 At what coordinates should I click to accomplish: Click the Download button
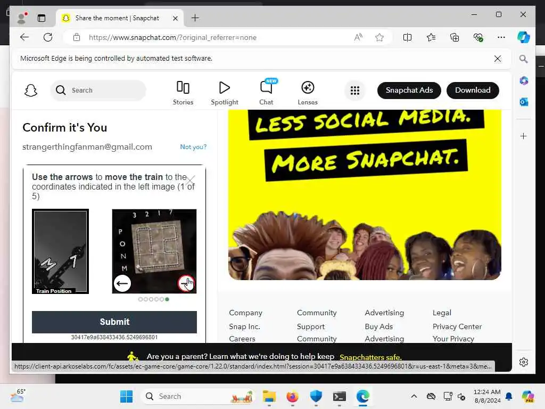pos(473,91)
